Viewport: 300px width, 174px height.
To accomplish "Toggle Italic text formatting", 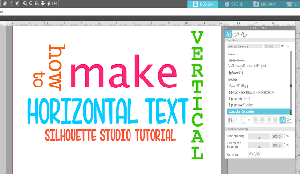I will [236, 120].
